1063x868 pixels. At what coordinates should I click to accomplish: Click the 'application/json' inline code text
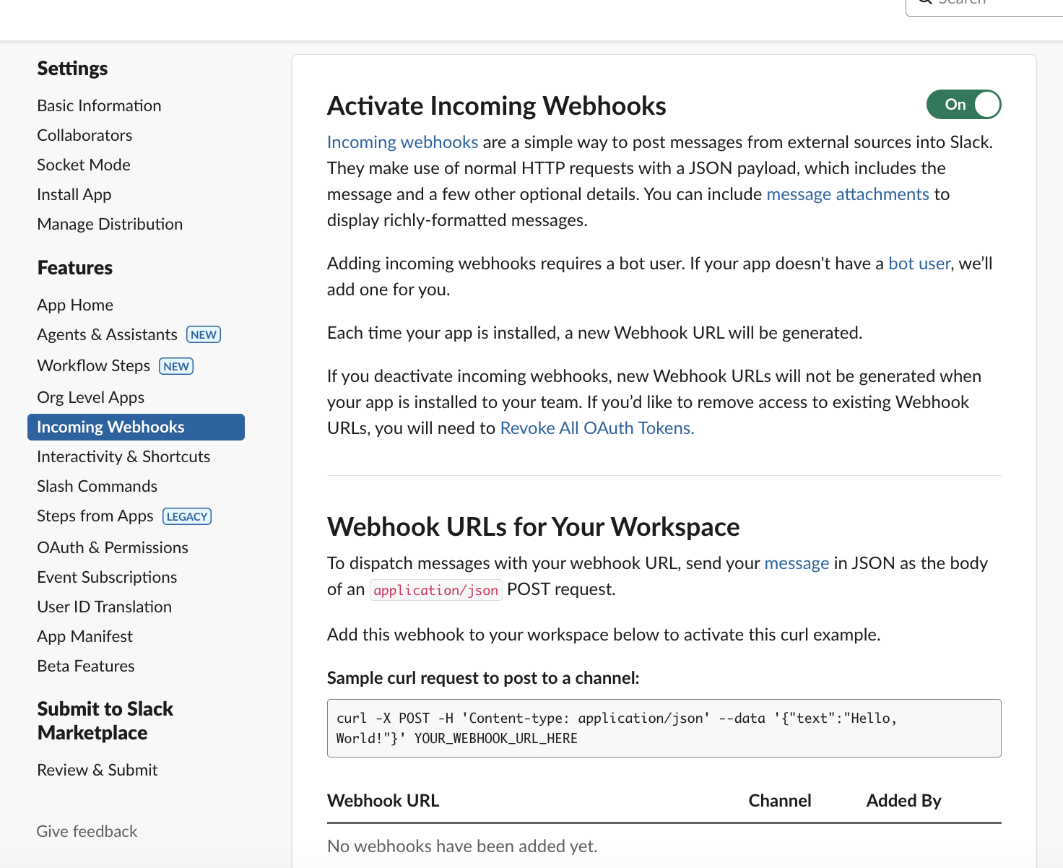point(436,590)
